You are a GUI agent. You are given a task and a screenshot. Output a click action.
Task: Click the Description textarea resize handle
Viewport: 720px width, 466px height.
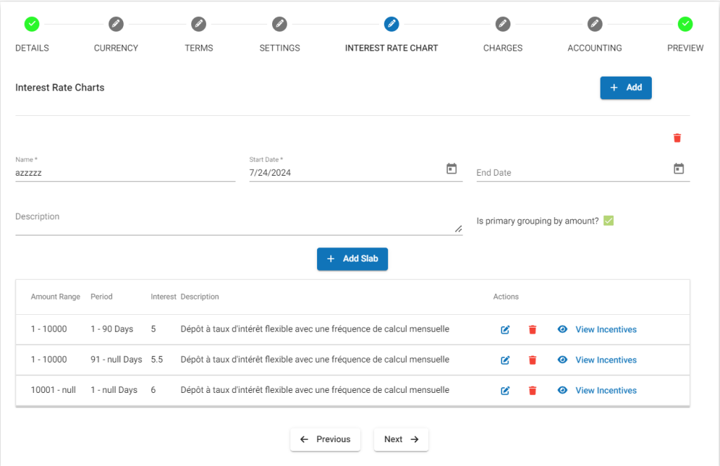[x=458, y=228]
